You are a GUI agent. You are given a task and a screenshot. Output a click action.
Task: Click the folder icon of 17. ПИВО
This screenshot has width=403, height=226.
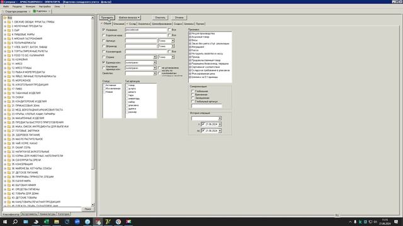pos(9,89)
